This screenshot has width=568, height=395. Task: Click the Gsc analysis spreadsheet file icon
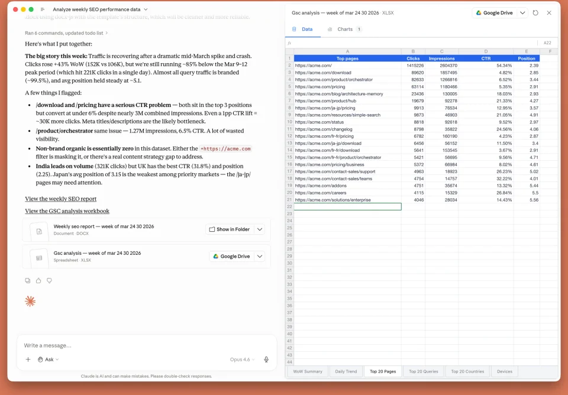(x=39, y=258)
